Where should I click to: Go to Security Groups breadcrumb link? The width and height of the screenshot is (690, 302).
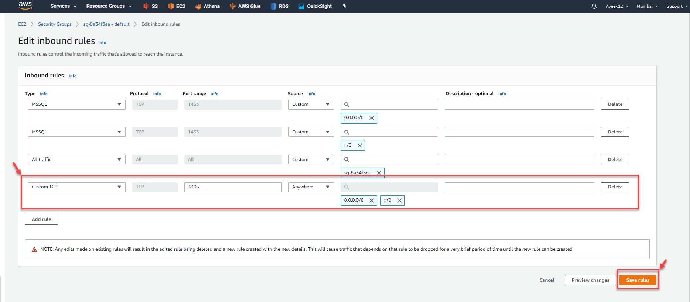pos(55,24)
